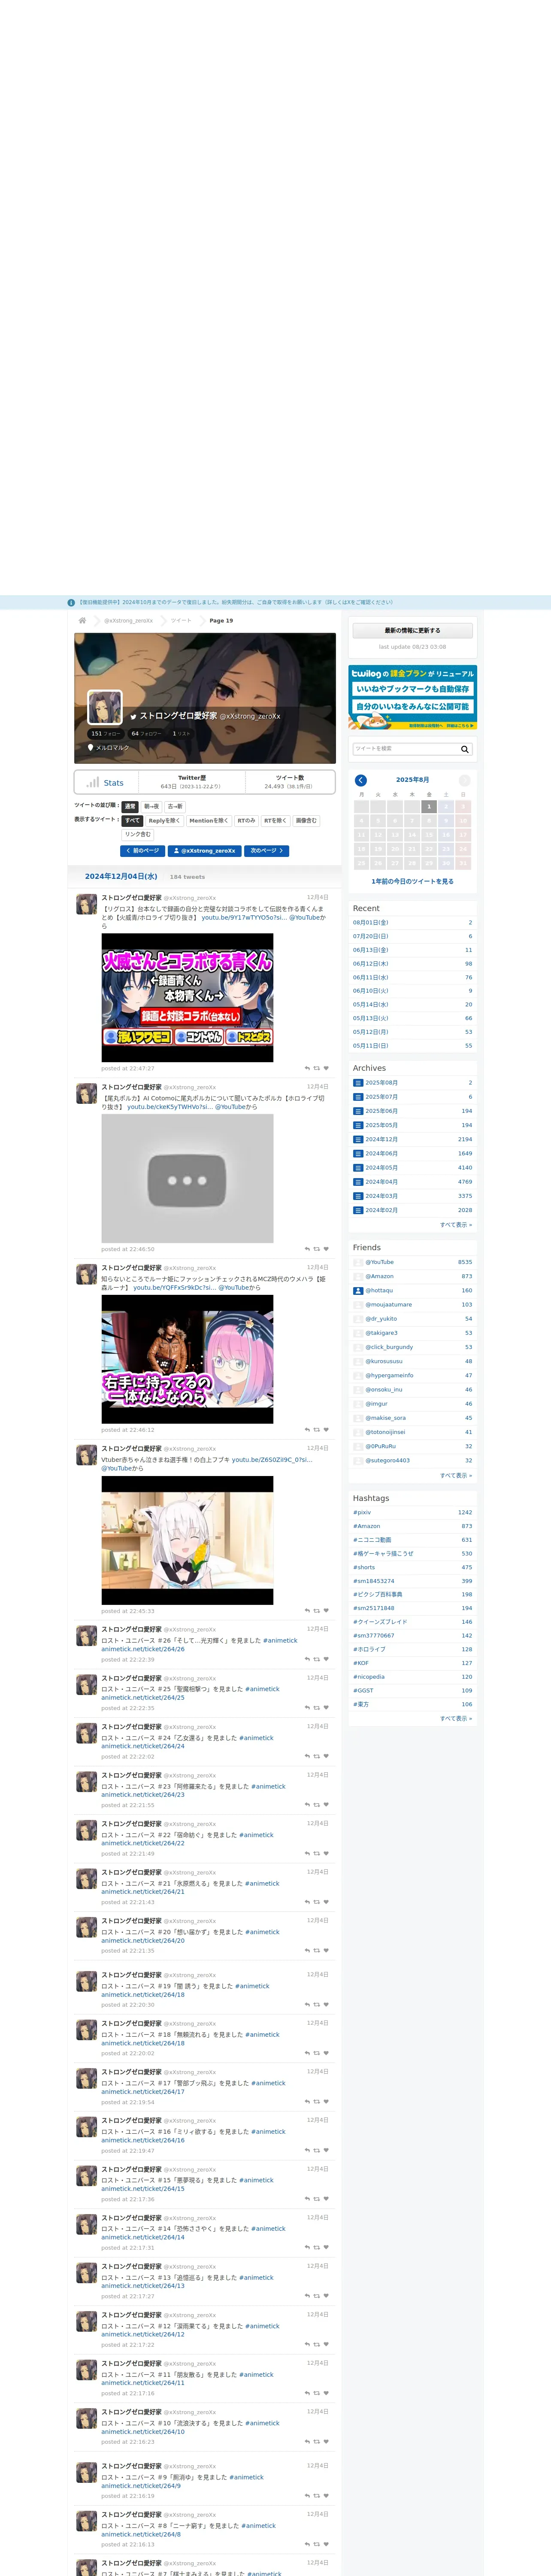Enable the Mentionを除く filter
Image resolution: width=551 pixels, height=2576 pixels.
pos(208,820)
